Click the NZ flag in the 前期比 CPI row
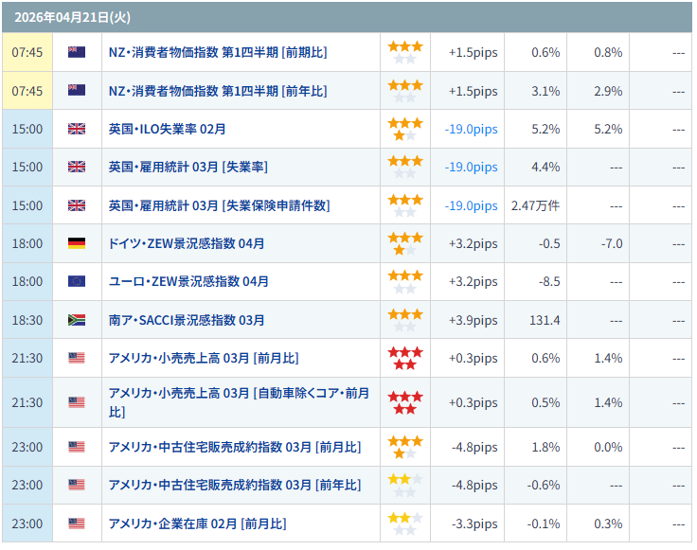 [x=77, y=52]
